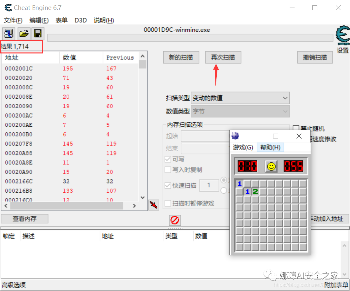Image resolution: width=350 pixels, height=291 pixels.
Task: Select the result row 0002166C
Action: [70, 181]
